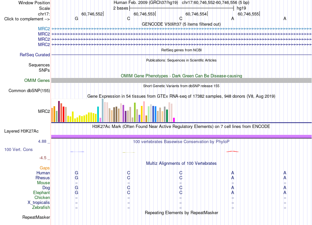The height and width of the screenshot is (225, 312).
Task: Click the 60,746,555 coordinate label
Action: click(x=248, y=14)
